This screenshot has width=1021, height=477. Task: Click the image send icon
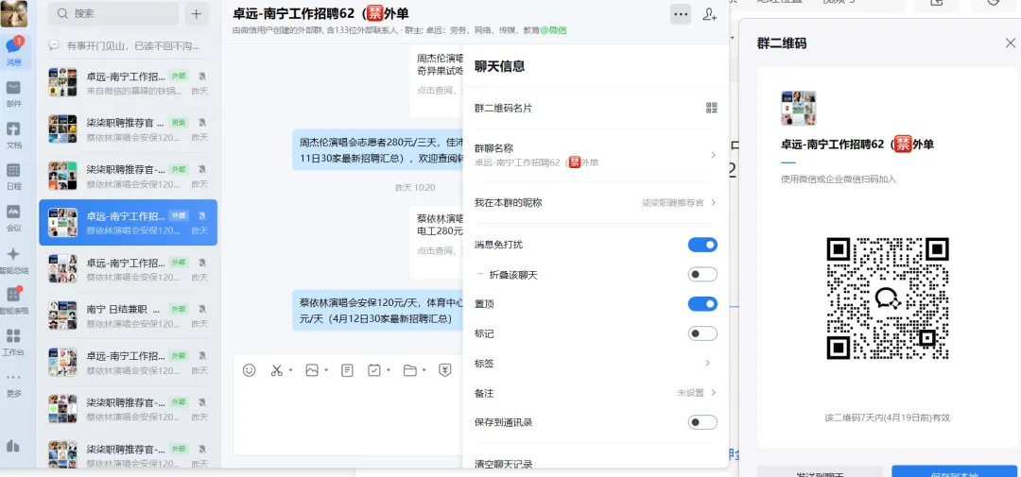coord(312,370)
